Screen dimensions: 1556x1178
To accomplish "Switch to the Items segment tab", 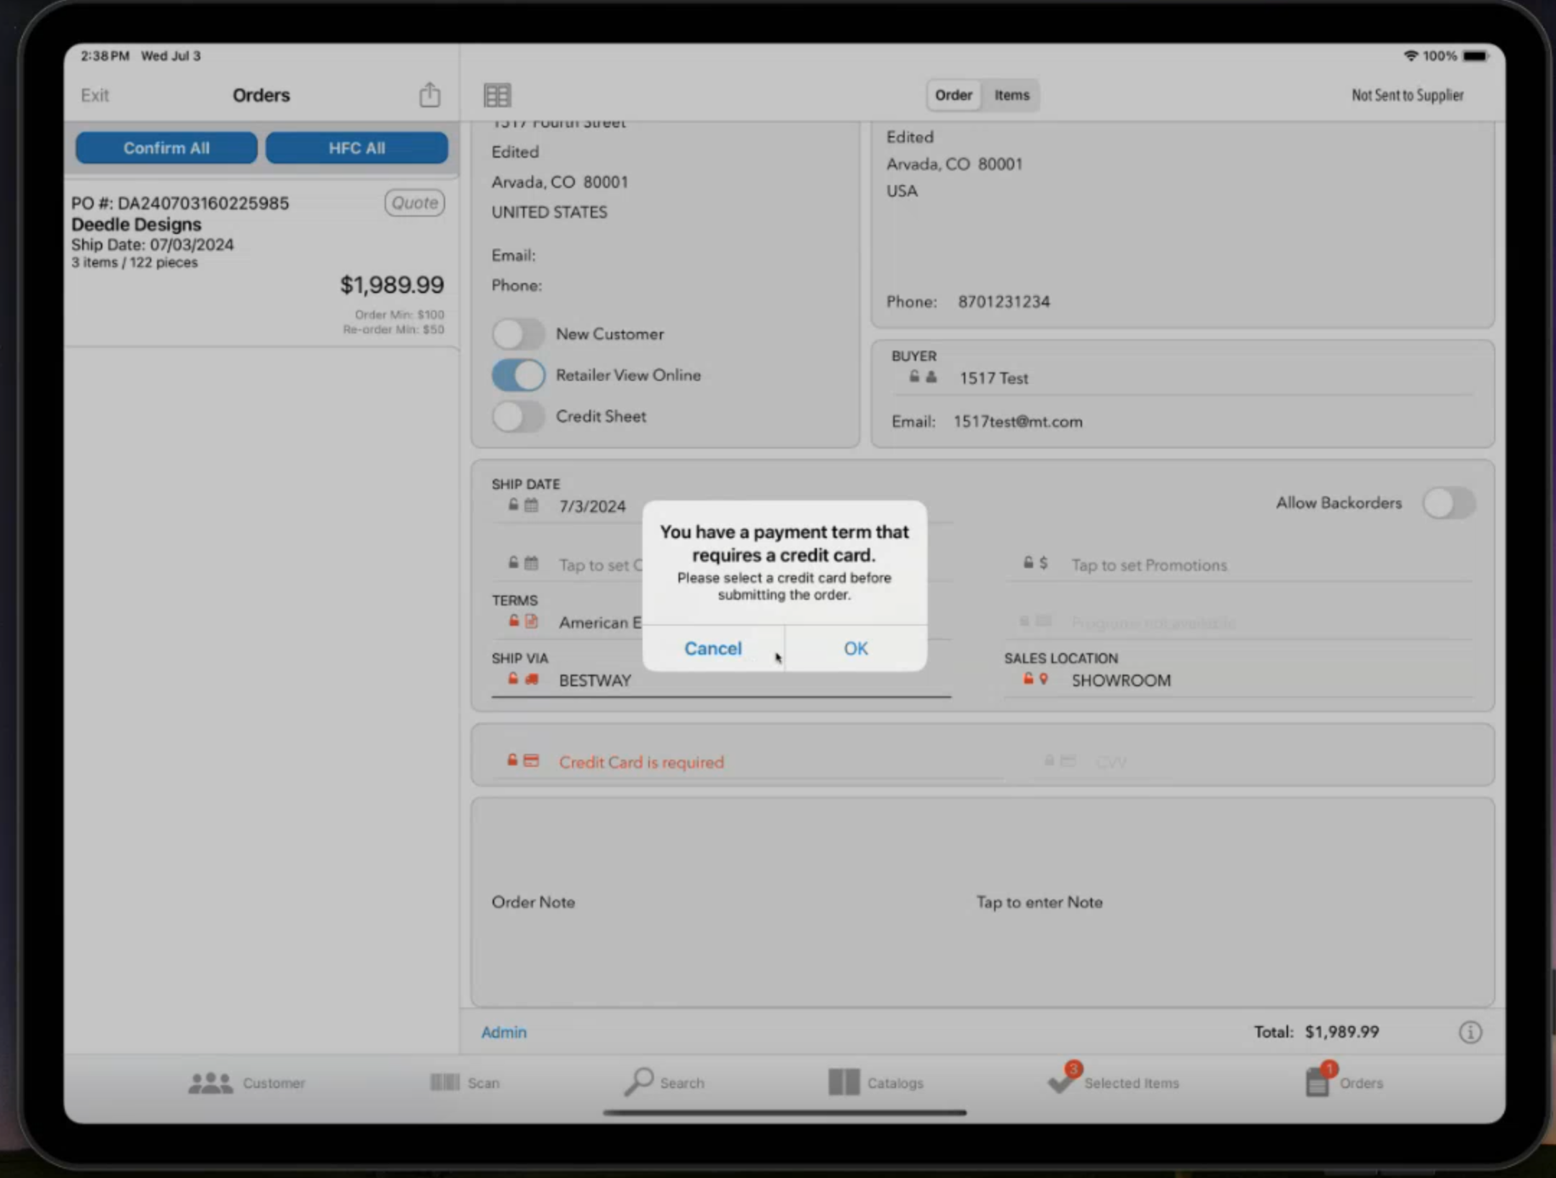I will (1011, 95).
